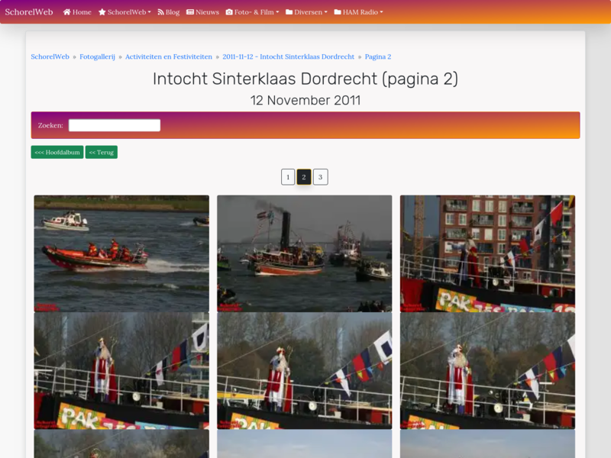Expand the Diversen dropdown menu
Viewport: 611px width, 458px height.
pos(306,12)
